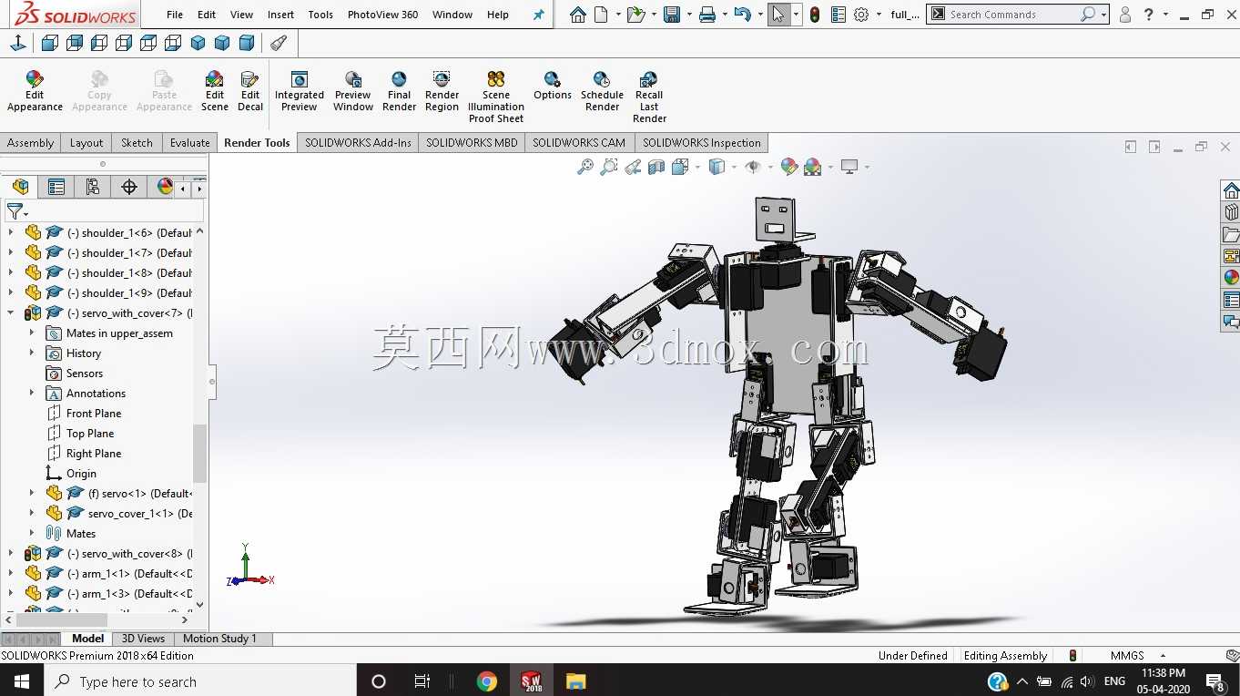Viewport: 1240px width, 696px height.
Task: Expand the Annotations folder
Action: (32, 393)
